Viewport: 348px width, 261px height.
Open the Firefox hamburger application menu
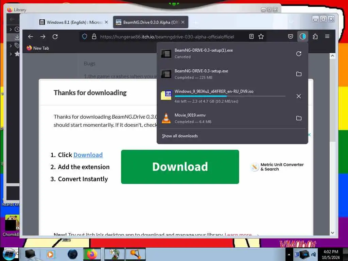[x=327, y=36]
